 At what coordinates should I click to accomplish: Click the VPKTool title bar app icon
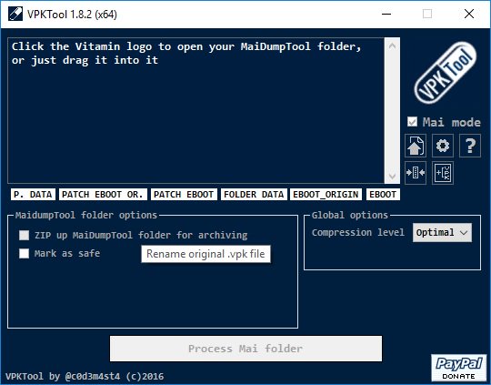[x=15, y=15]
